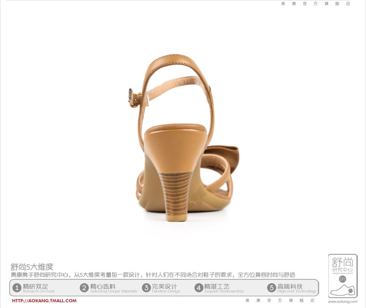The image size is (366, 308).
Task: Click the gold buckle on the ankle strap
Action: point(132,98)
